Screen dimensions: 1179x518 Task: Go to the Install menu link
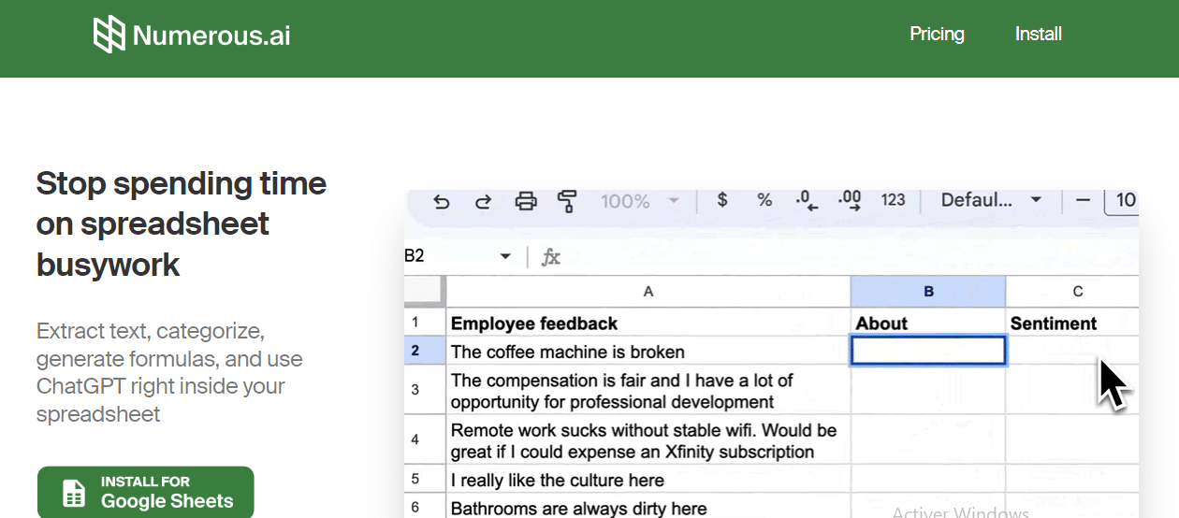(x=1038, y=35)
